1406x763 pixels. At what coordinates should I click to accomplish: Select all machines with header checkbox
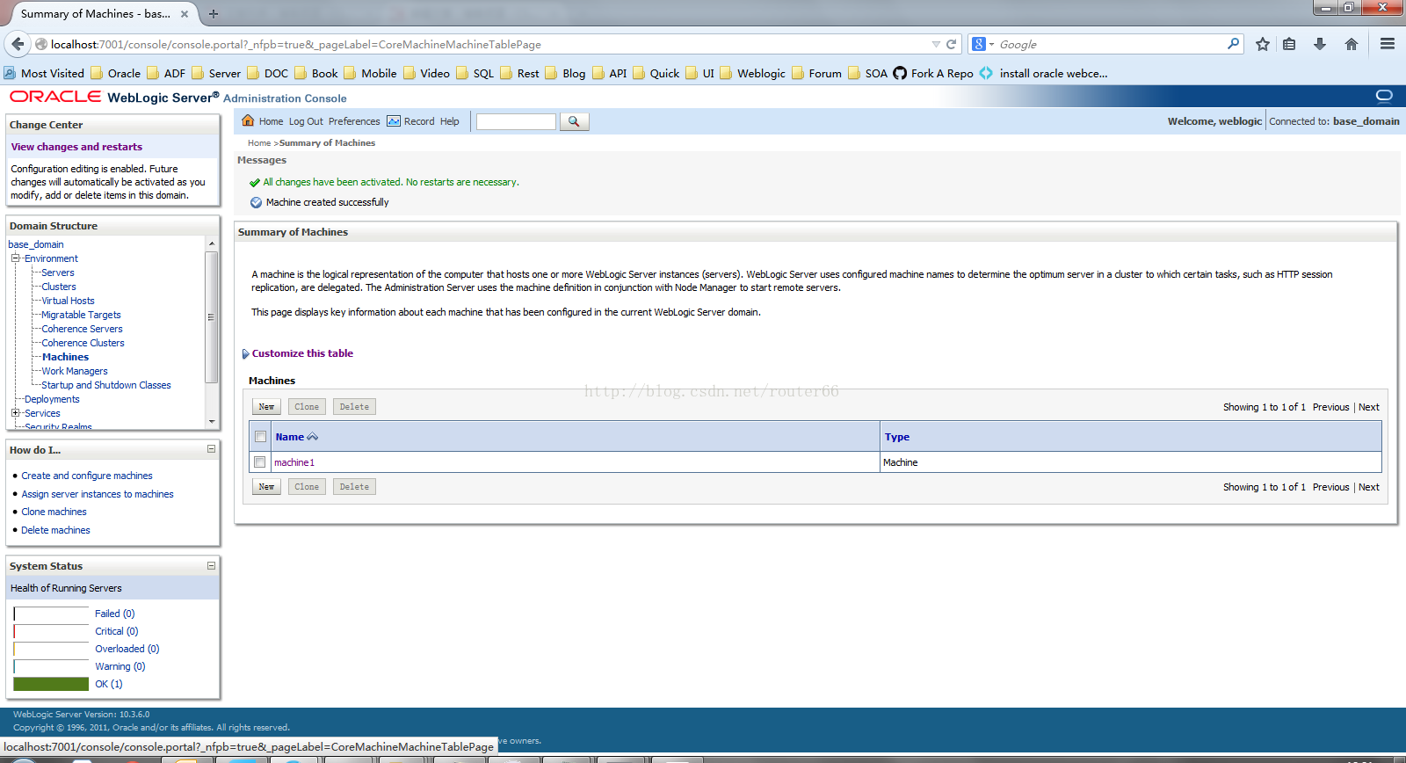[260, 436]
